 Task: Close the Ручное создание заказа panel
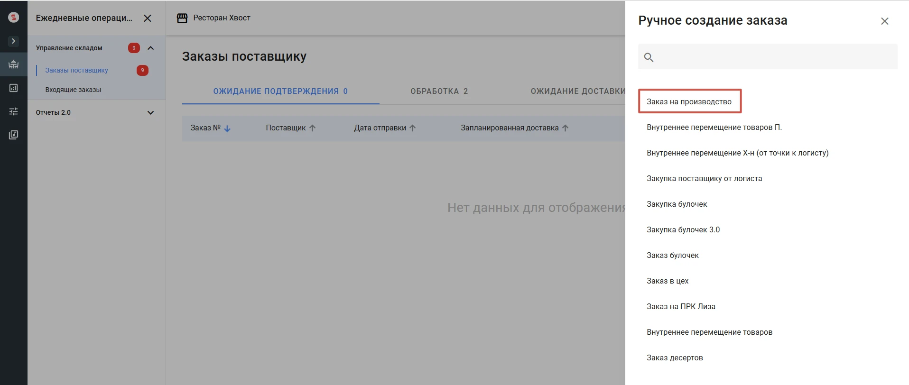tap(885, 21)
